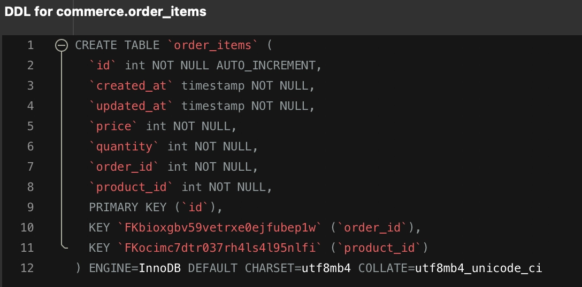582x287 pixels.
Task: Click the fold end marker at line 11
Action: coord(63,246)
